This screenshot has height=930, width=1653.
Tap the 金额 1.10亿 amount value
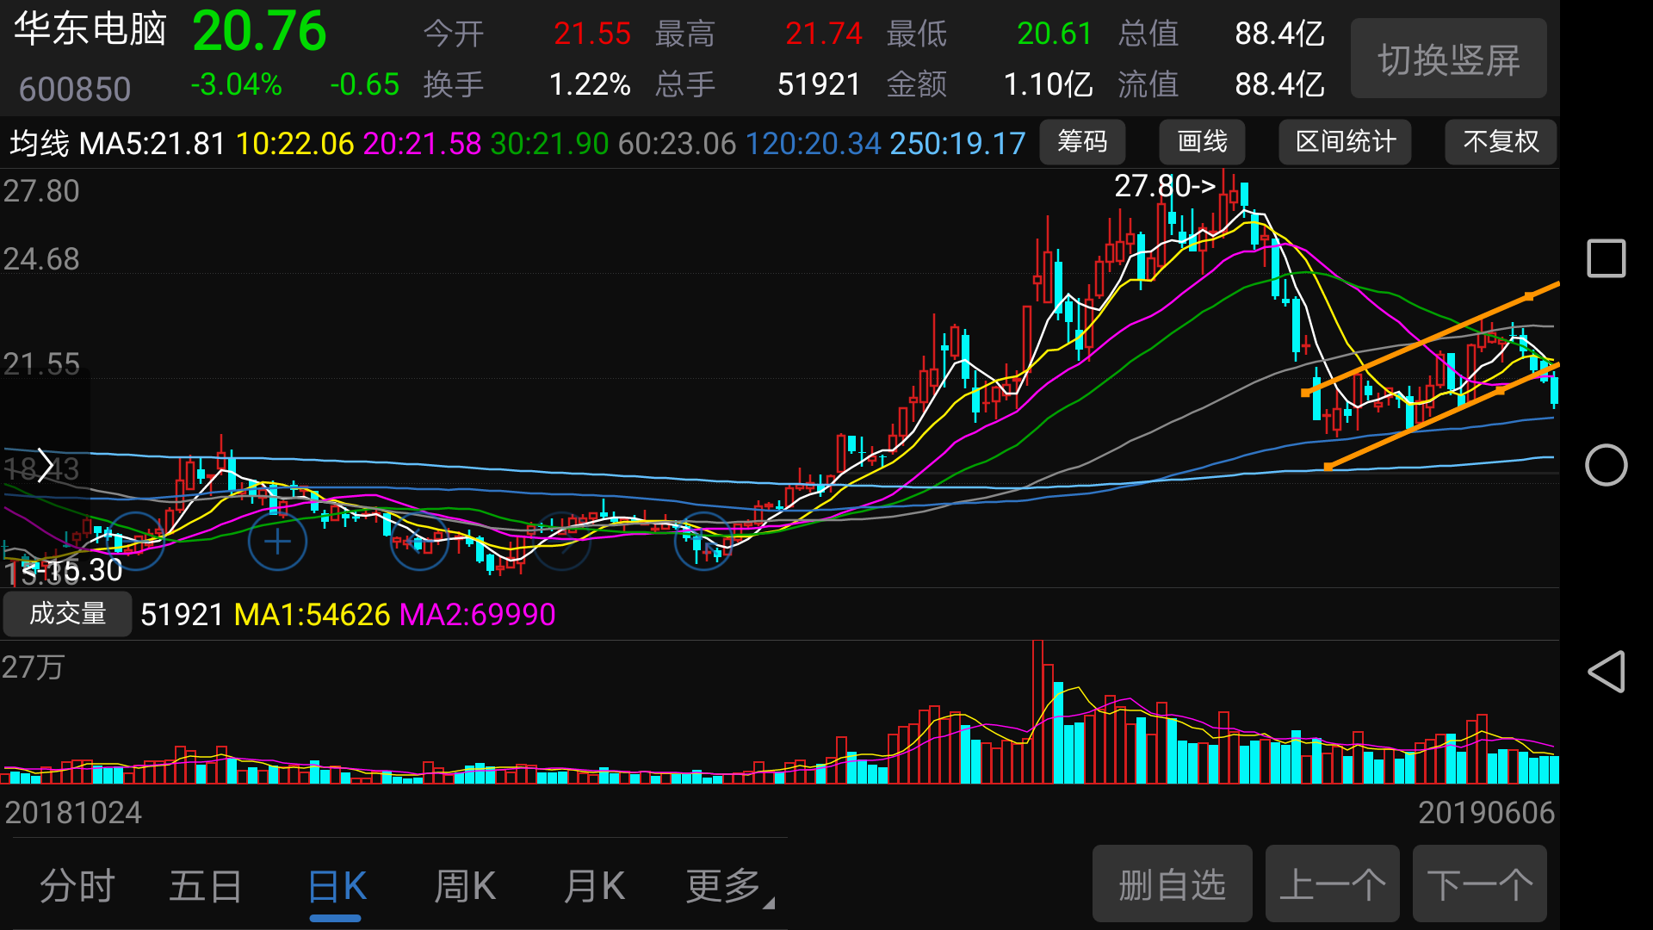1048,84
